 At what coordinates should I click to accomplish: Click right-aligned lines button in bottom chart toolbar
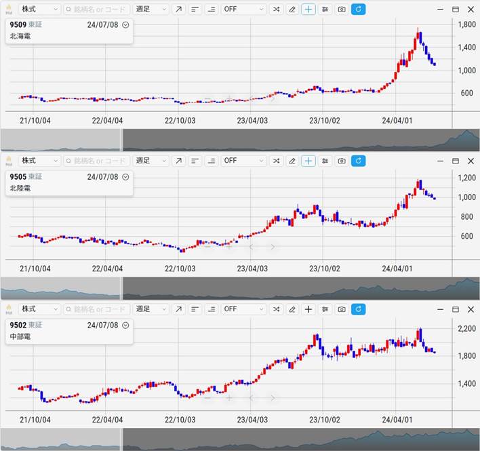[x=211, y=309]
